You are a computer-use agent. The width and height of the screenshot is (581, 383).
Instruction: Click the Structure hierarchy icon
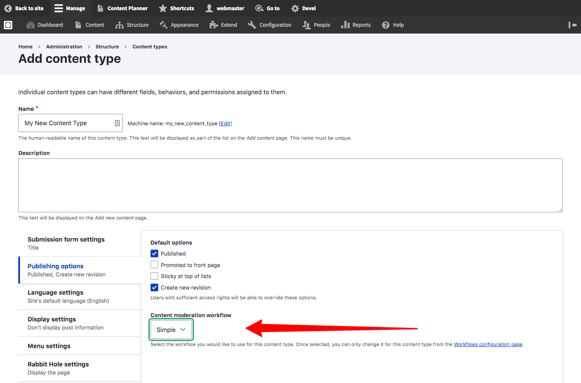[120, 25]
